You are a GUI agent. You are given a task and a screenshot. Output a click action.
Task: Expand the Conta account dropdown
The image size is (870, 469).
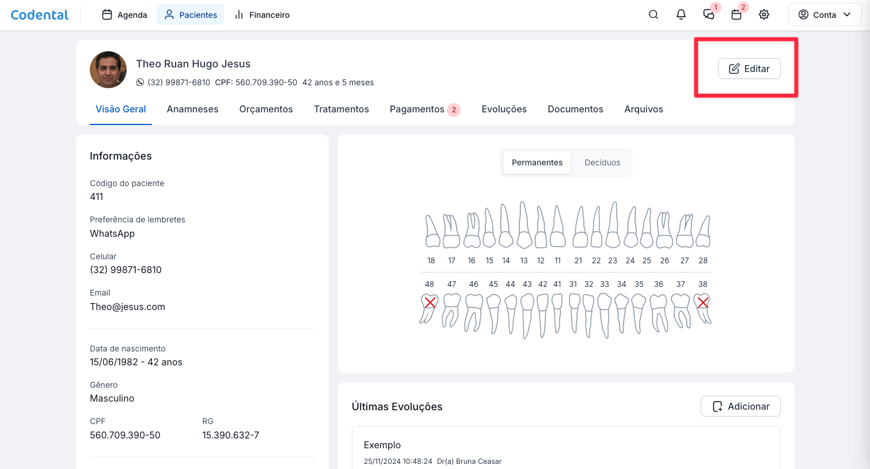(x=825, y=15)
